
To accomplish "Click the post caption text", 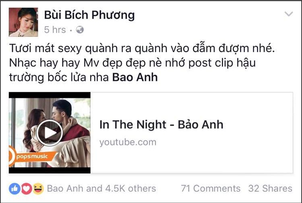I will 142,63.
